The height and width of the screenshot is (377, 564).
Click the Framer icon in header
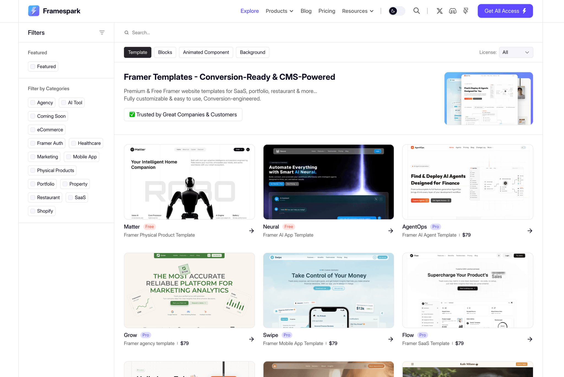pos(466,11)
